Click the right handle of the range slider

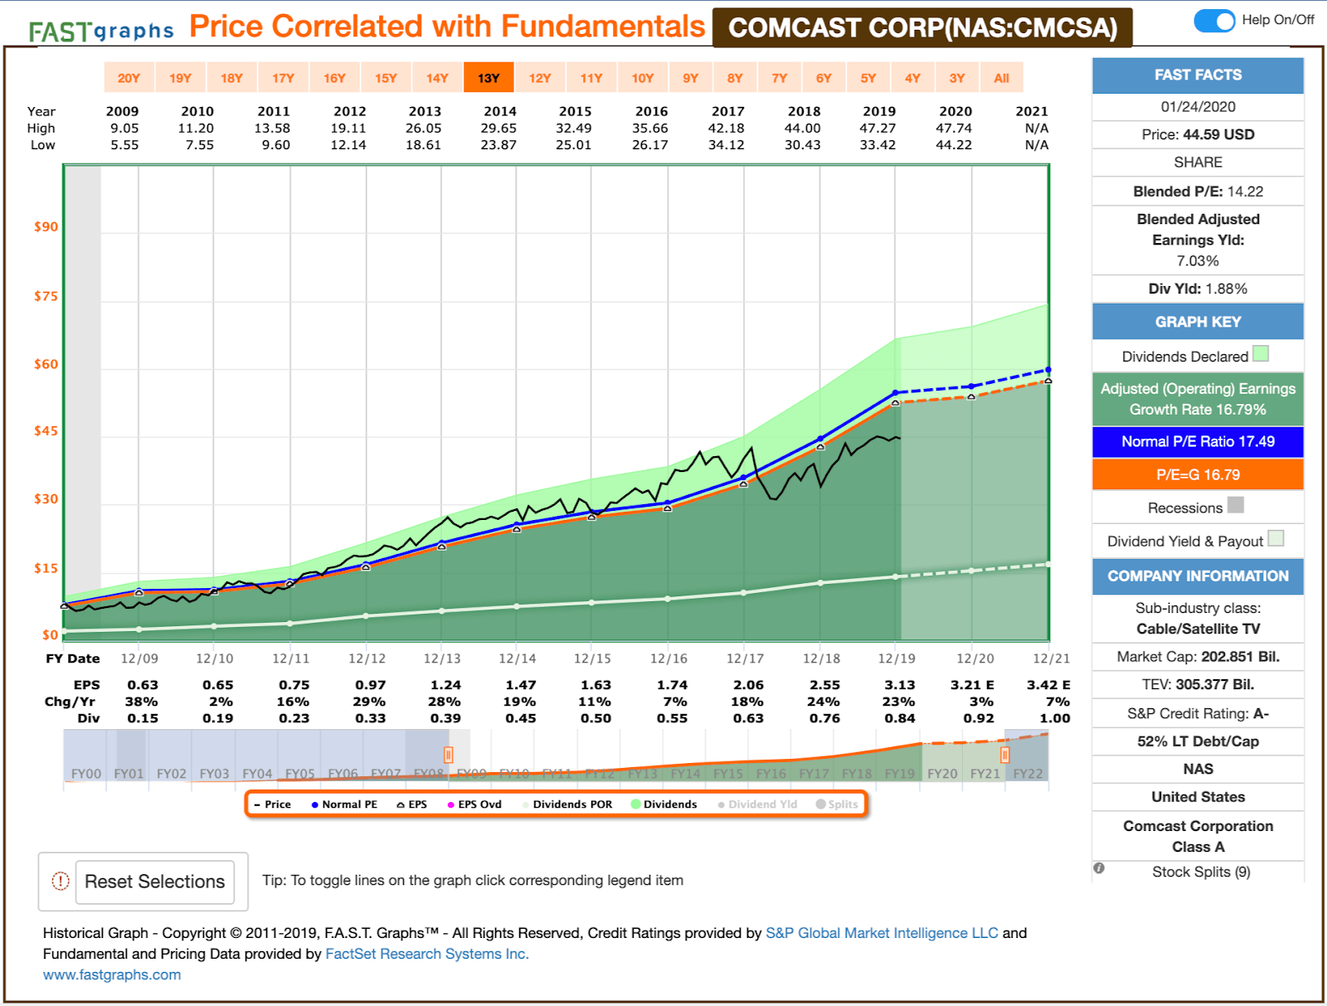(x=1004, y=755)
